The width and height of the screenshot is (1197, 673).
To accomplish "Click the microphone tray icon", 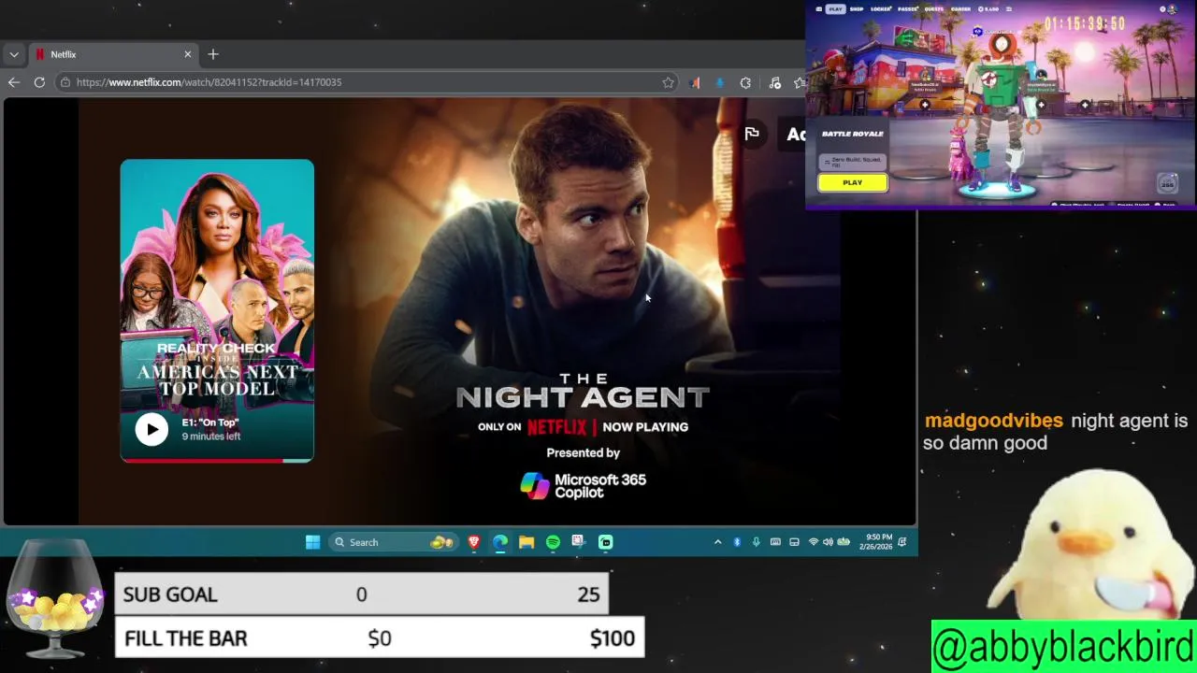I will [757, 542].
